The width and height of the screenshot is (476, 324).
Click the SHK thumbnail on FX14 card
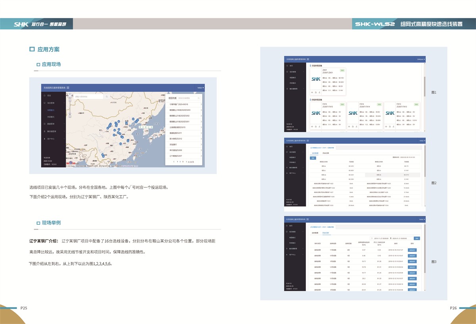point(353,113)
